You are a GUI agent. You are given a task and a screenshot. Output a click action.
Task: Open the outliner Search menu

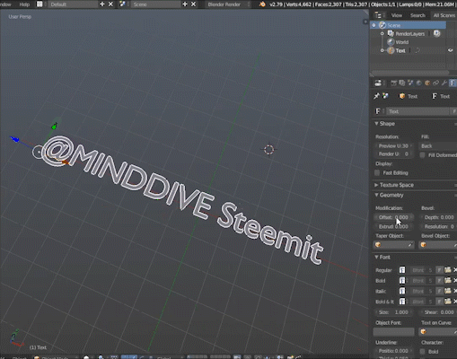point(417,15)
